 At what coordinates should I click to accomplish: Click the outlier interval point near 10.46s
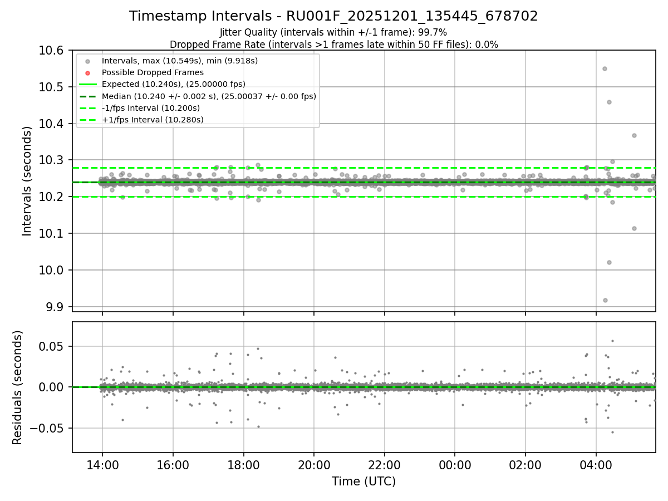point(609,102)
